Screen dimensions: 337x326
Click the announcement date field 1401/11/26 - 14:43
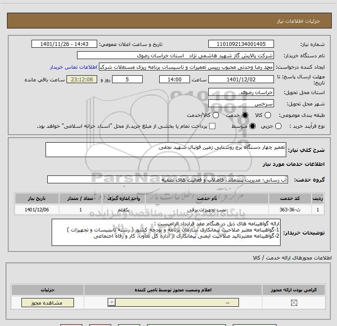[x=64, y=44]
